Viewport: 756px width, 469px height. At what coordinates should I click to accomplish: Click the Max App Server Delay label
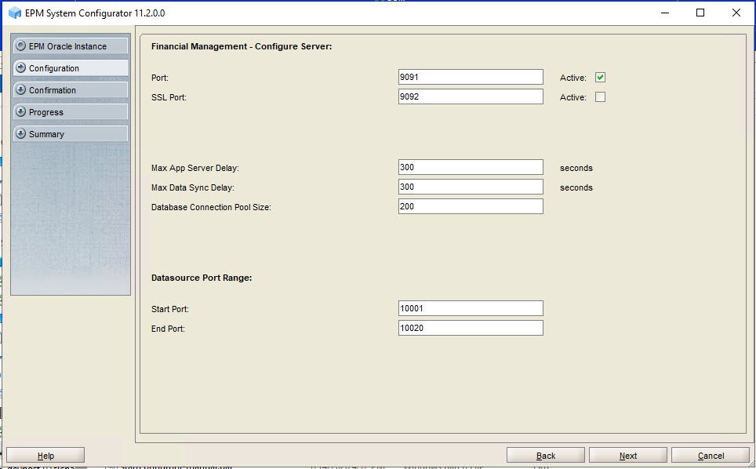pyautogui.click(x=194, y=168)
